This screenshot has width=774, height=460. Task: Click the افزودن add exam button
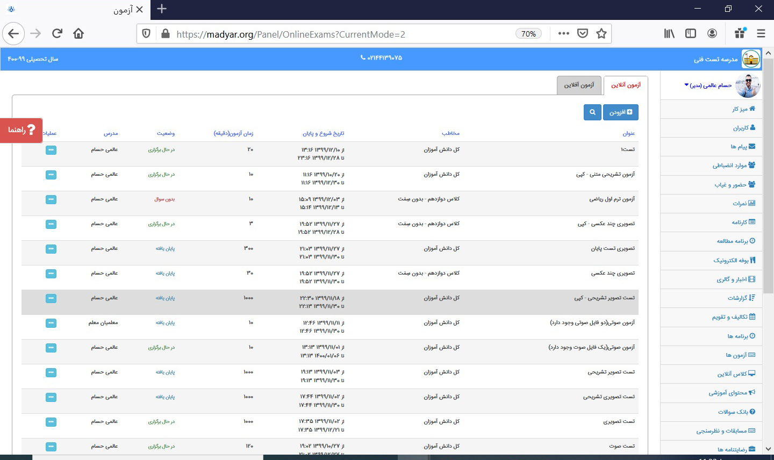(x=621, y=112)
